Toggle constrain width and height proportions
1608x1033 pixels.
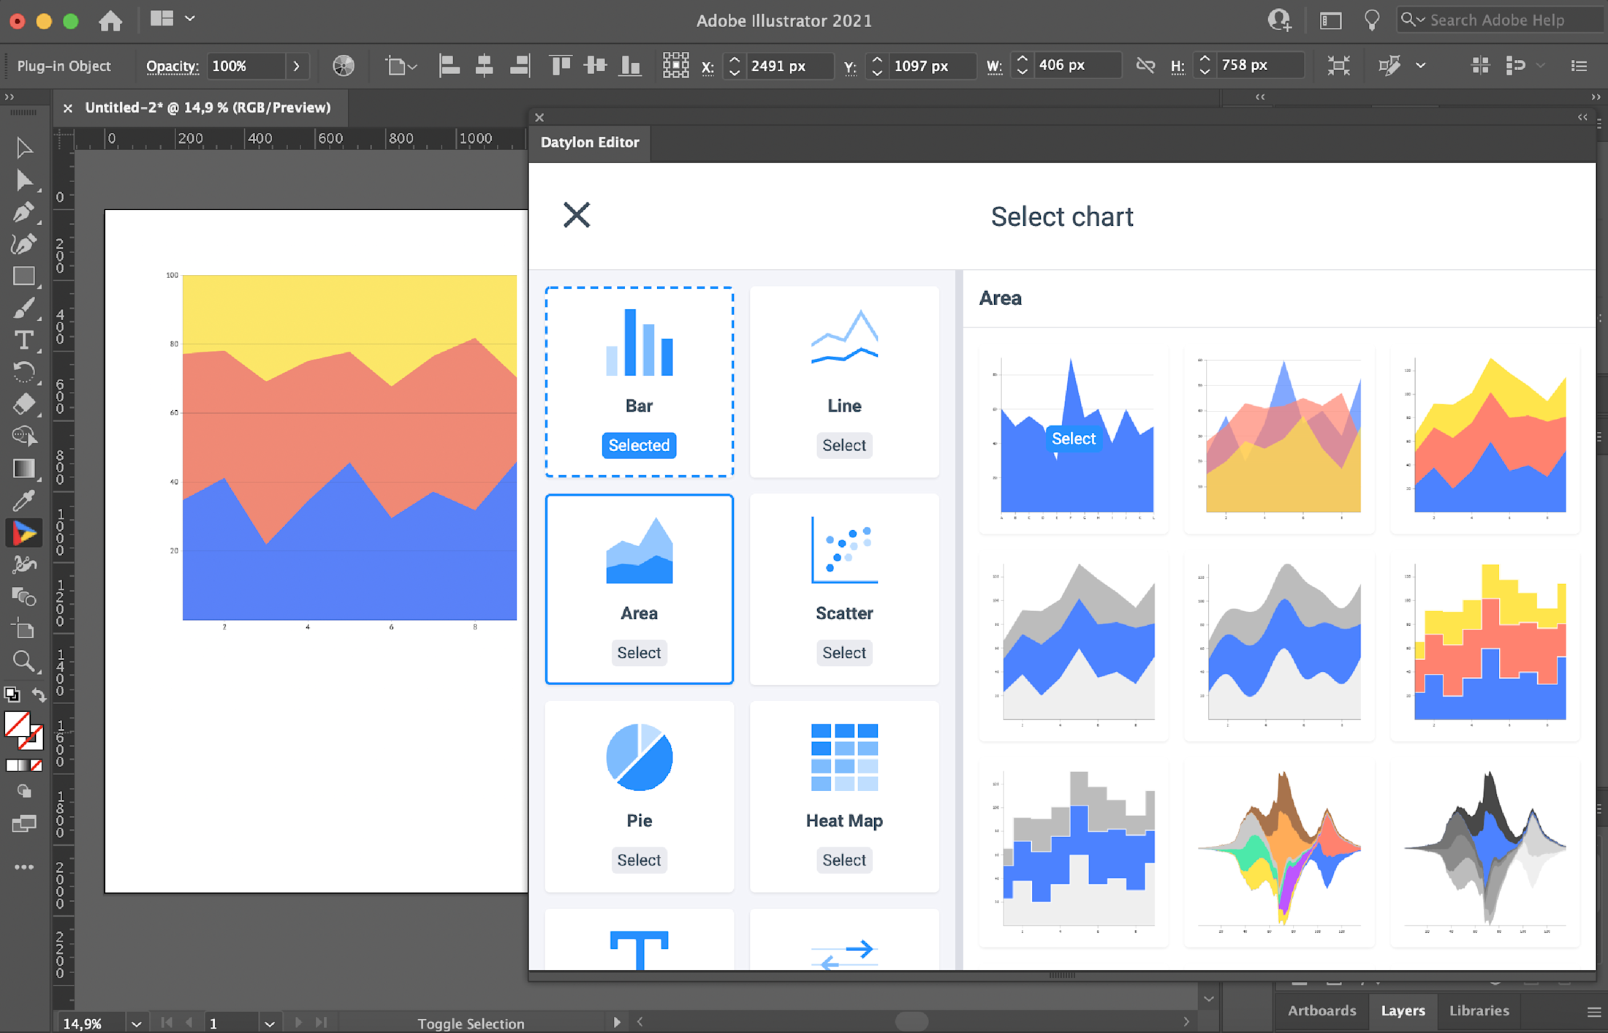point(1145,66)
